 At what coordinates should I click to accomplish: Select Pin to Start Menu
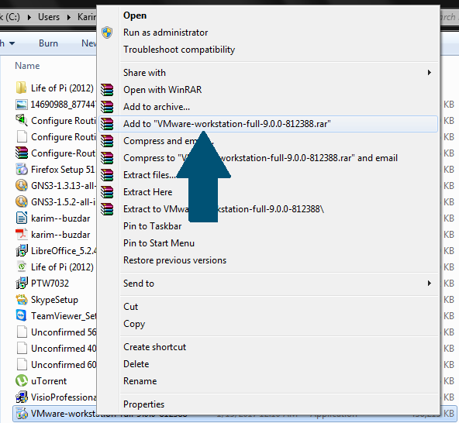pos(267,243)
